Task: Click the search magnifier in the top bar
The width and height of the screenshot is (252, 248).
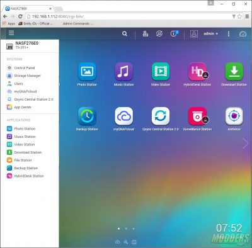Action: point(125,33)
